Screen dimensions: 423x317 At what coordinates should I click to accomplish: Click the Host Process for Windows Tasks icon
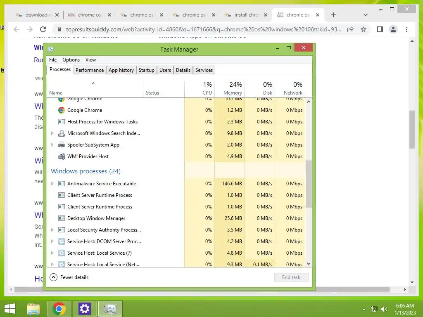coord(62,122)
